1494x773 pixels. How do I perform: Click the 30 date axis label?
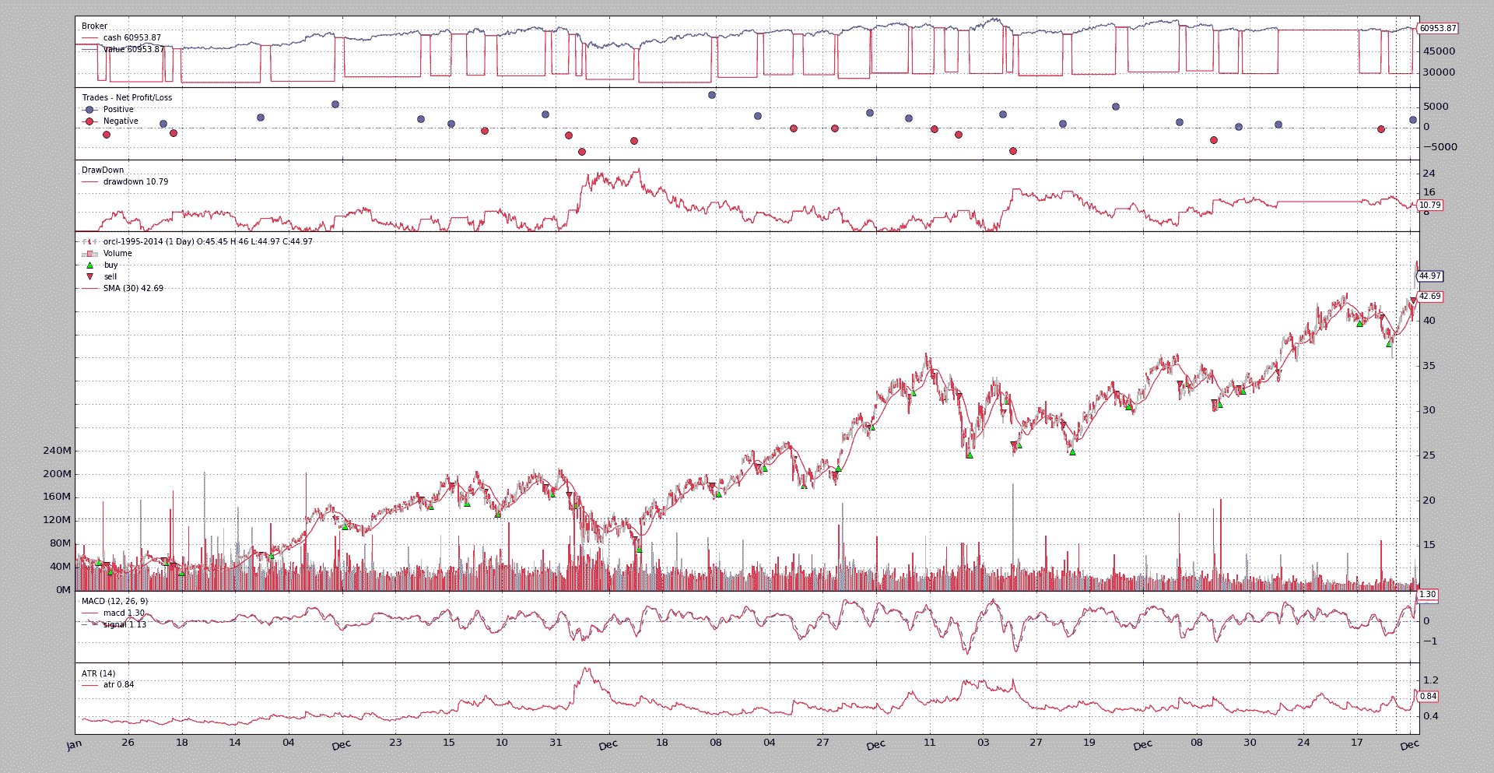point(1250,743)
